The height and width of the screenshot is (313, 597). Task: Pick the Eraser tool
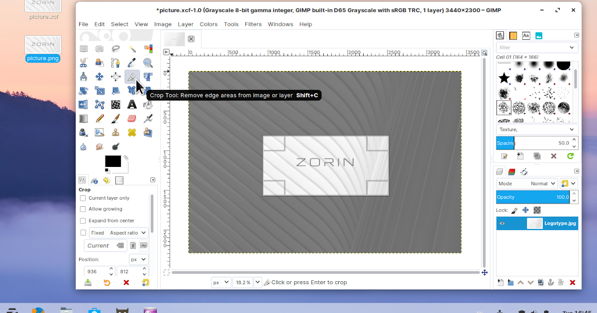point(132,118)
